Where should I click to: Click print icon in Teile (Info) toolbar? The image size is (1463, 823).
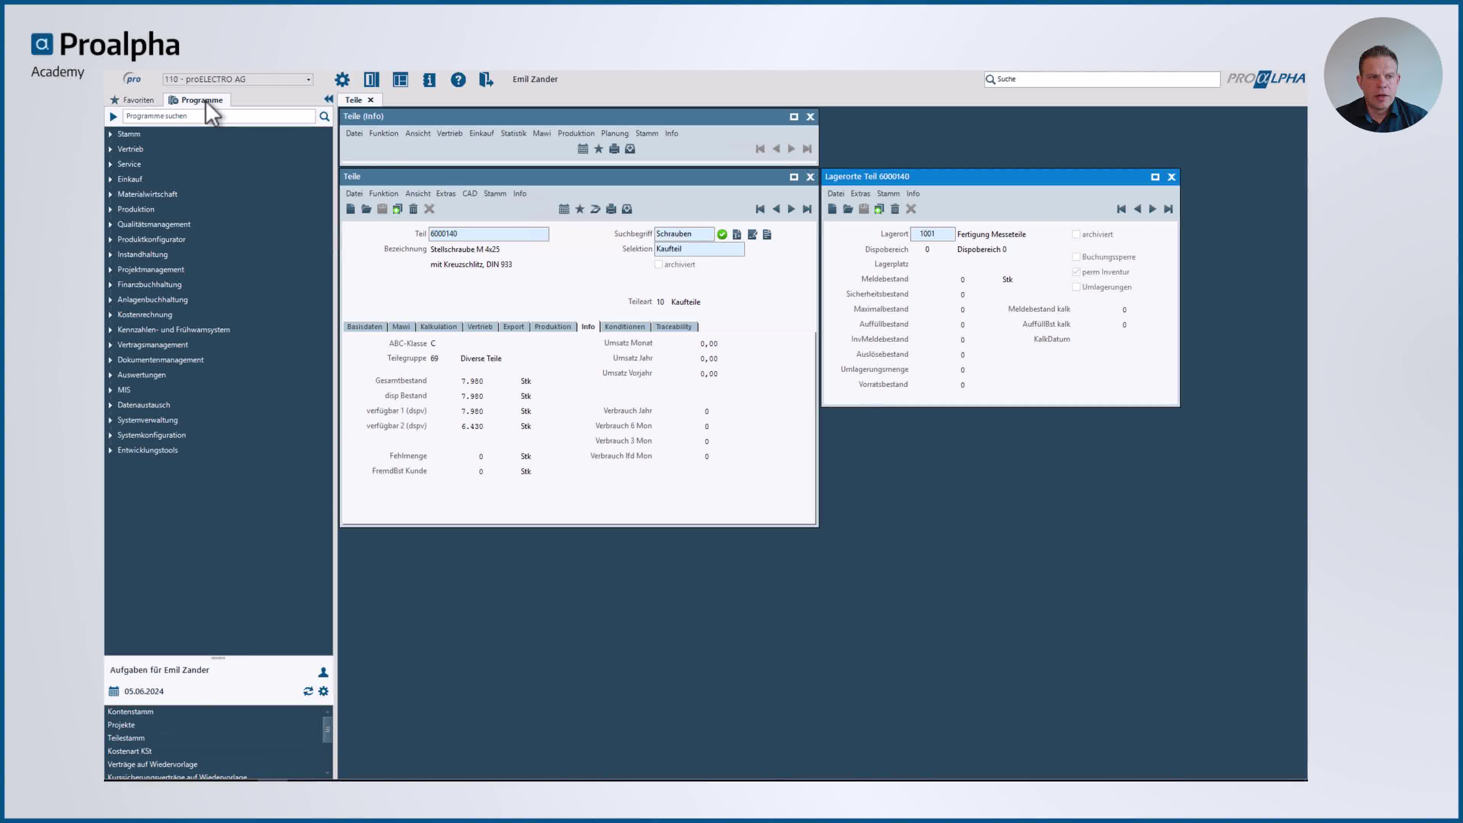[x=614, y=149]
